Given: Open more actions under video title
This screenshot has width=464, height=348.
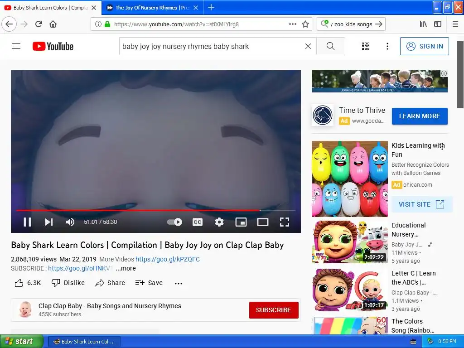Looking at the screenshot, I should point(179,284).
